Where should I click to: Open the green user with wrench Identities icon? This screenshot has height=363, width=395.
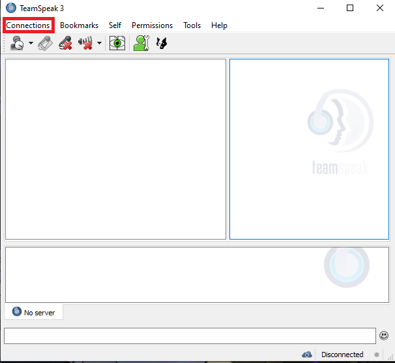pyautogui.click(x=141, y=43)
